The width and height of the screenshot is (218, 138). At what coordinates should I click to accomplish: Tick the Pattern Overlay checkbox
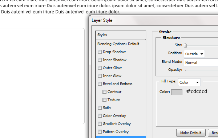pyautogui.click(x=100, y=132)
